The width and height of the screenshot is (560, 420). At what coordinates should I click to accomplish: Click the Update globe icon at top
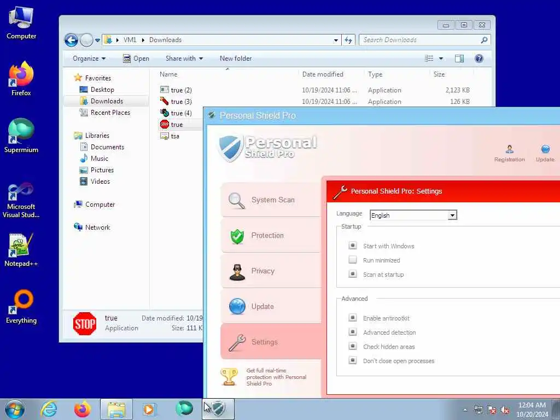pos(545,153)
